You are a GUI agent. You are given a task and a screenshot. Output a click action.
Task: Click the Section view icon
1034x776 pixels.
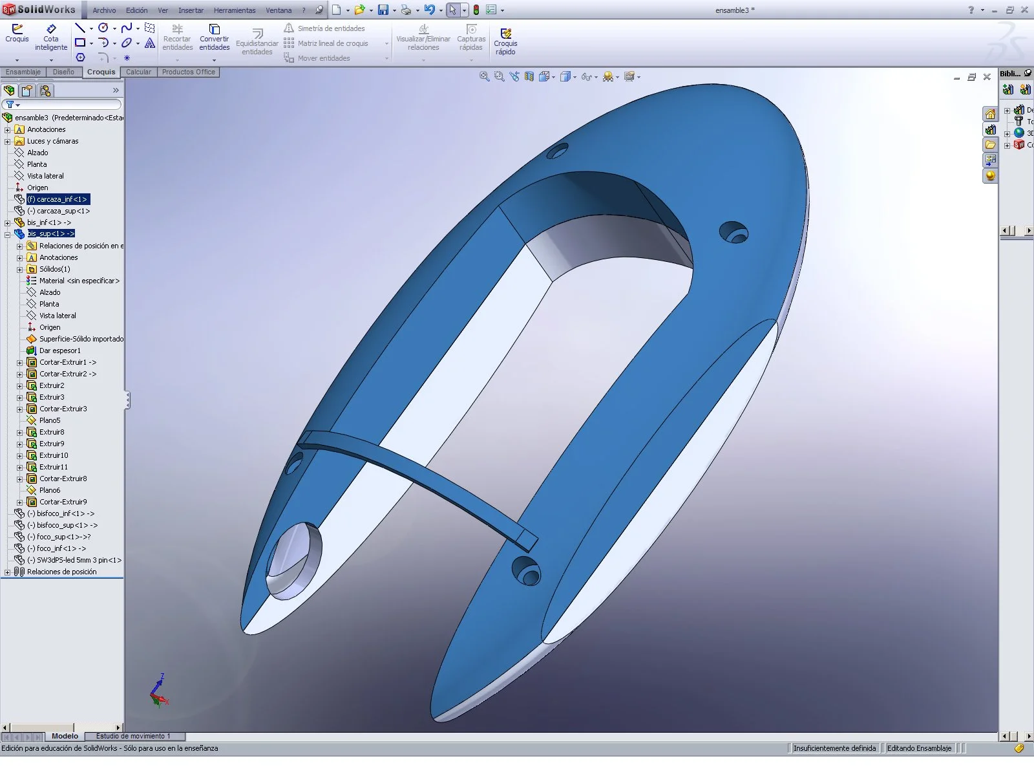point(529,76)
